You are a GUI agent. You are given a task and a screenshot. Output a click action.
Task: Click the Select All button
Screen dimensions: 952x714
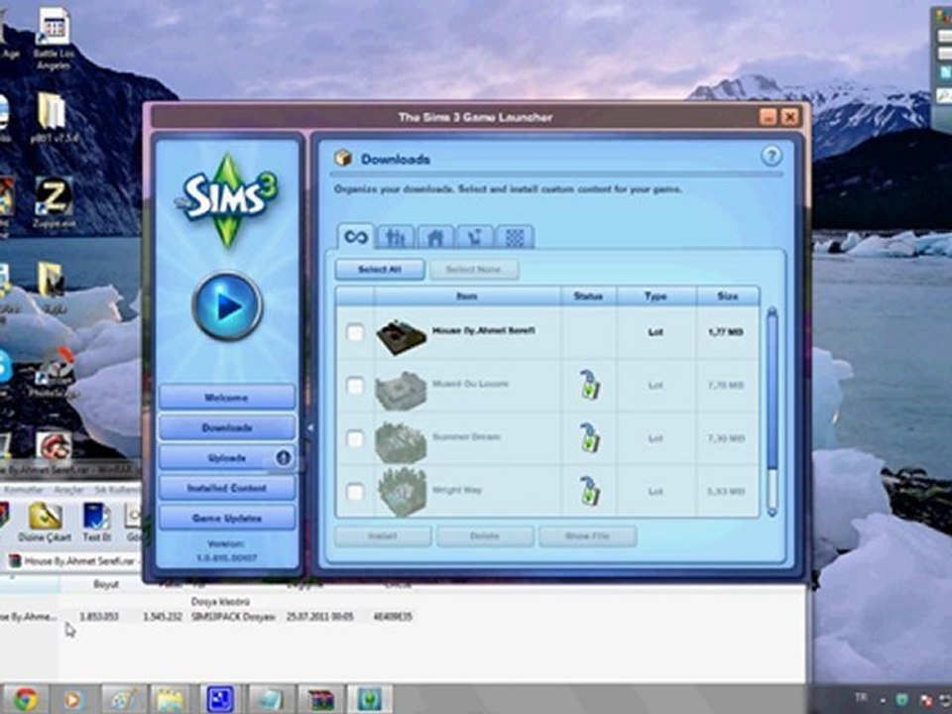pyautogui.click(x=380, y=269)
